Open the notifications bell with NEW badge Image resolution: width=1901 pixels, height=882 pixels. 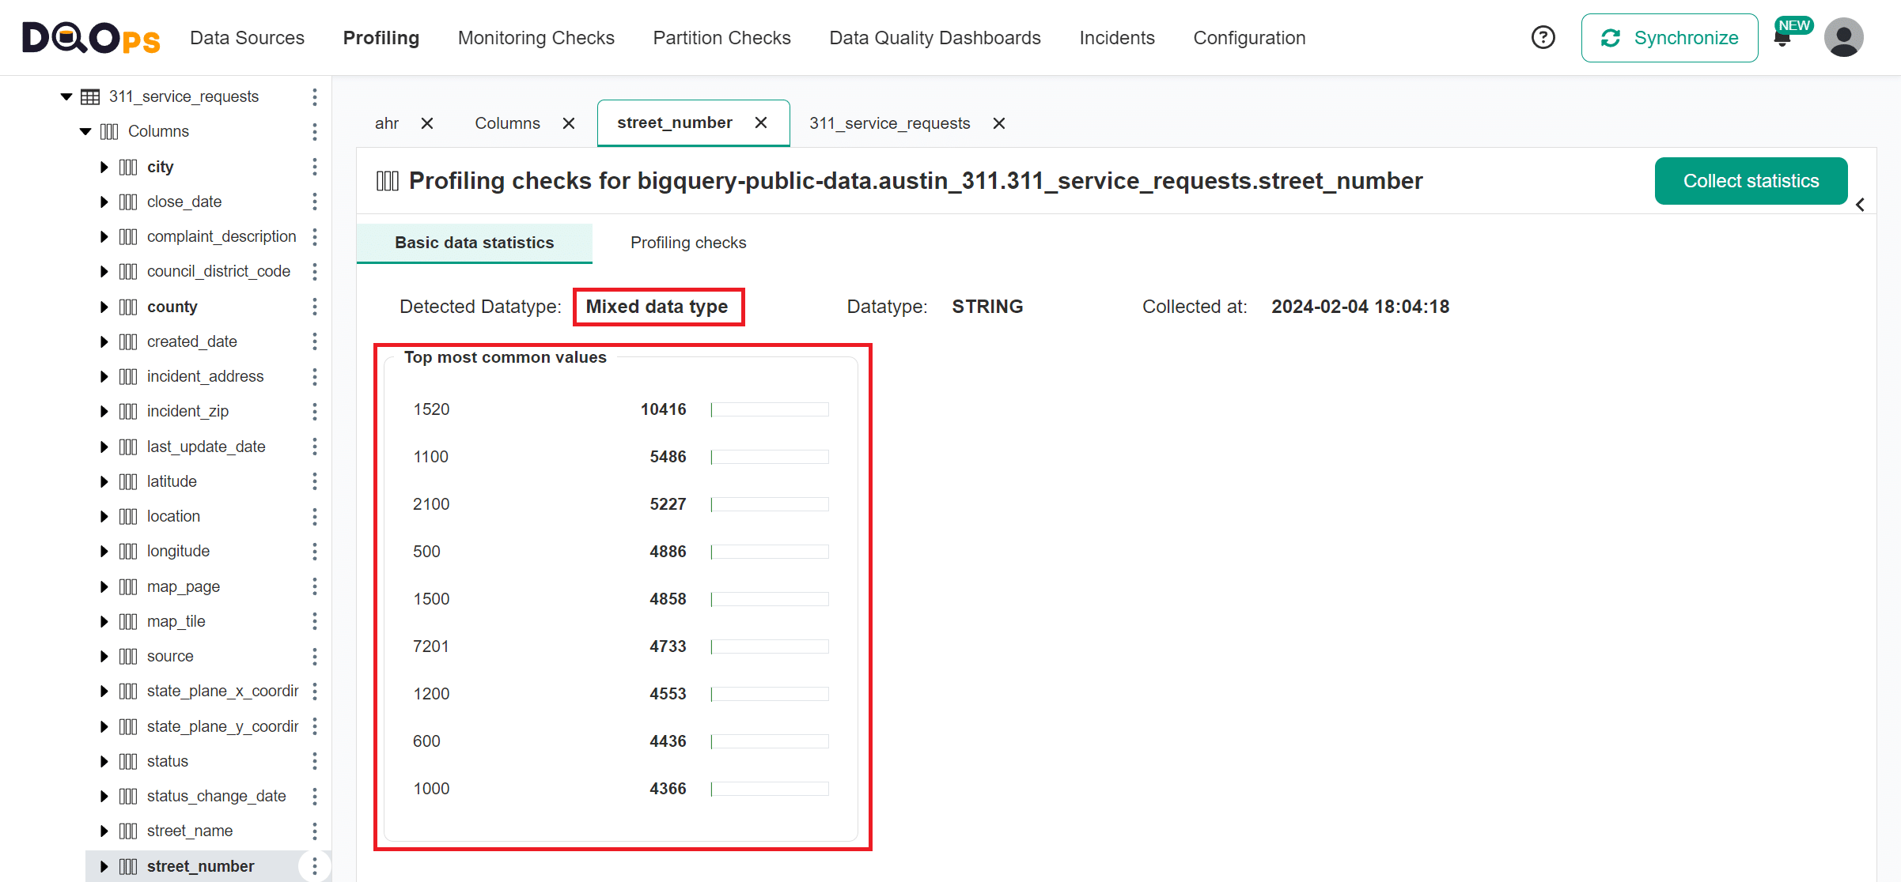[x=1782, y=37]
